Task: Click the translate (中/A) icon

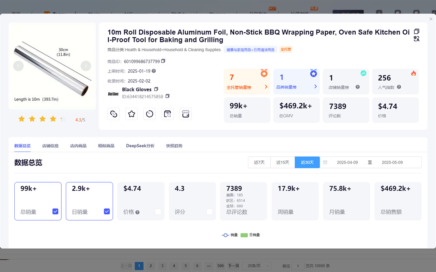Action: pyautogui.click(x=416, y=39)
